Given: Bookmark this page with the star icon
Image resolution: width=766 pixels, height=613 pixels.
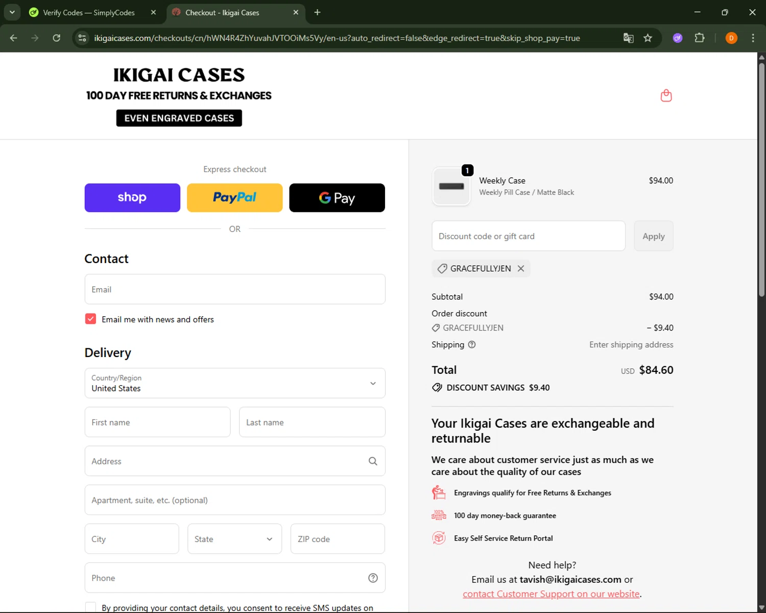Looking at the screenshot, I should (648, 38).
